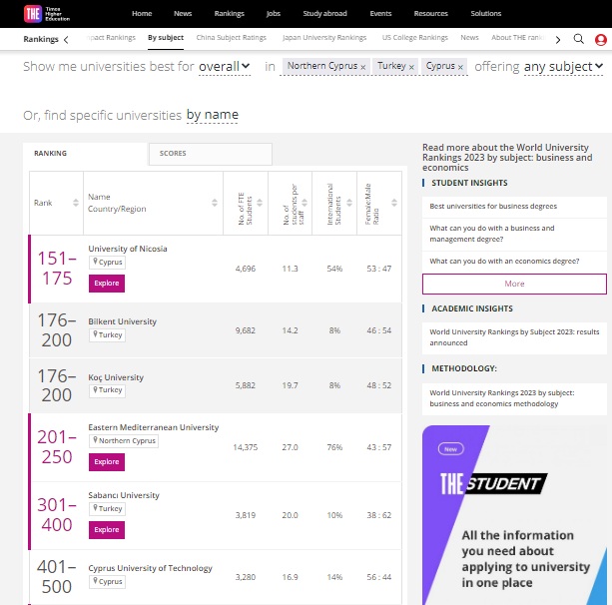612x605 pixels.
Task: Open the 'overall' ranking criteria dropdown
Action: [x=225, y=66]
